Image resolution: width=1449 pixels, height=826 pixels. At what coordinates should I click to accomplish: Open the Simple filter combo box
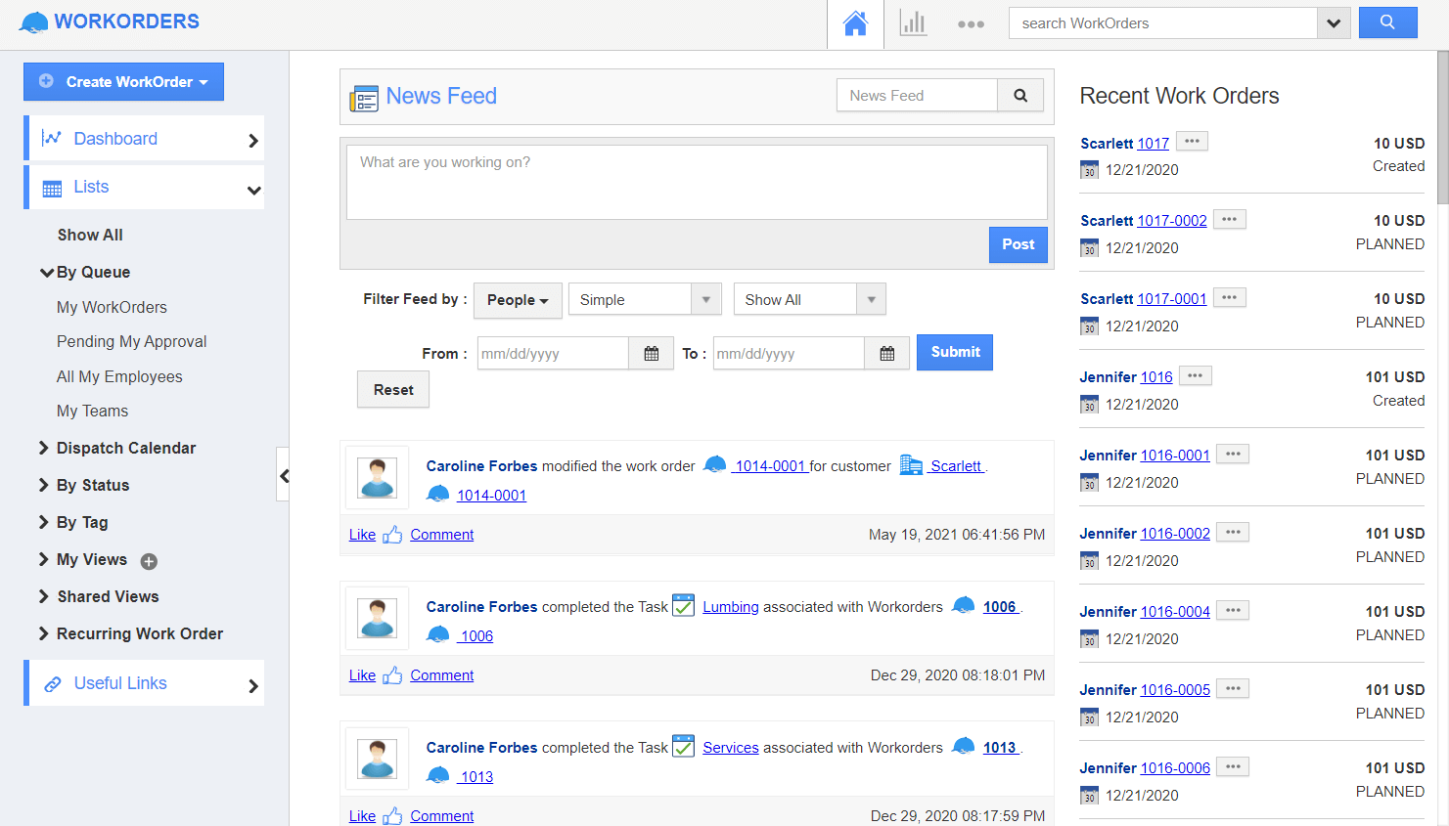[x=645, y=300]
